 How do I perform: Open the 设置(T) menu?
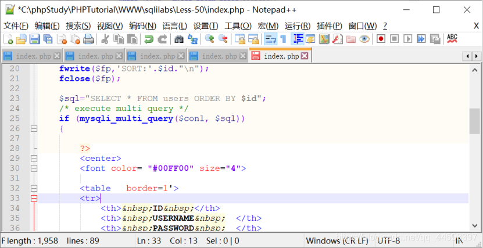(206, 26)
